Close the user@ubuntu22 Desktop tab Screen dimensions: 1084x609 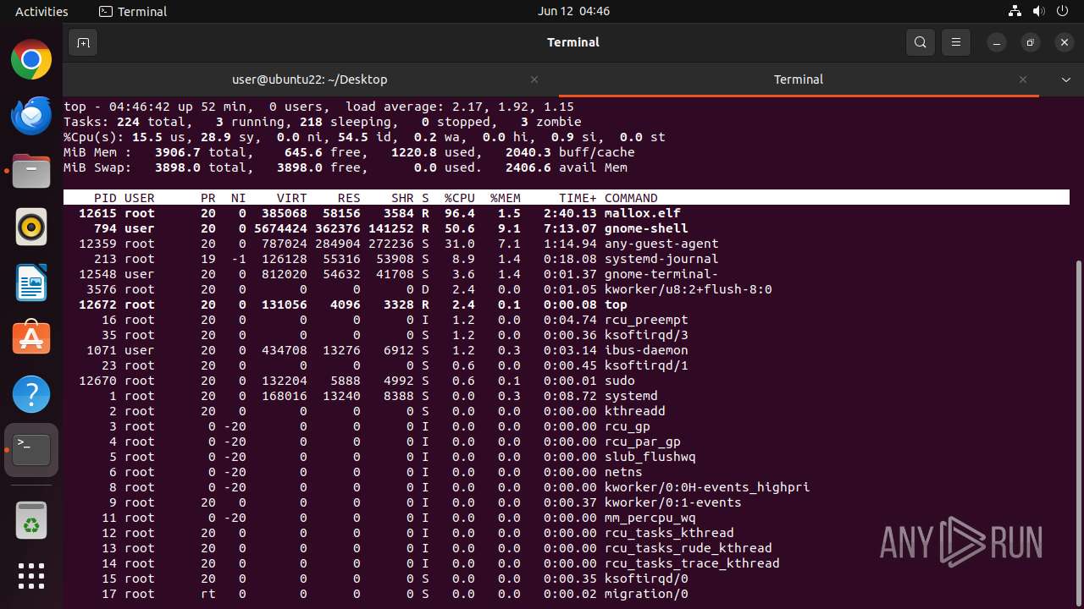point(534,80)
